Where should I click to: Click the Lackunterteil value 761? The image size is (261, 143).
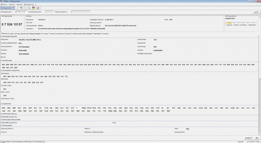tap(155, 40)
